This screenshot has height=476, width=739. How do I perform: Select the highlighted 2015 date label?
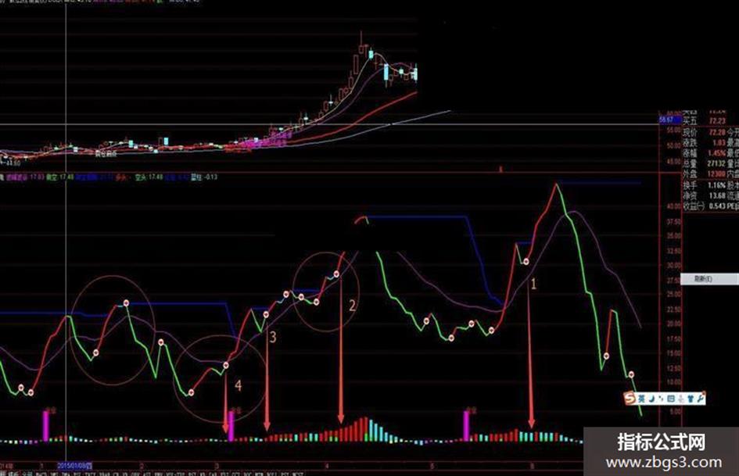coord(75,466)
